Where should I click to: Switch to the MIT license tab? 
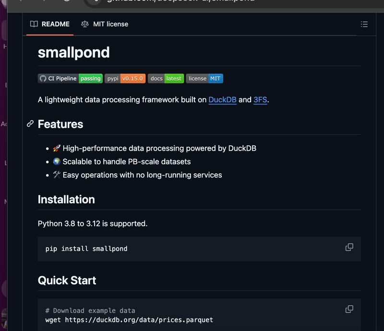coord(105,24)
